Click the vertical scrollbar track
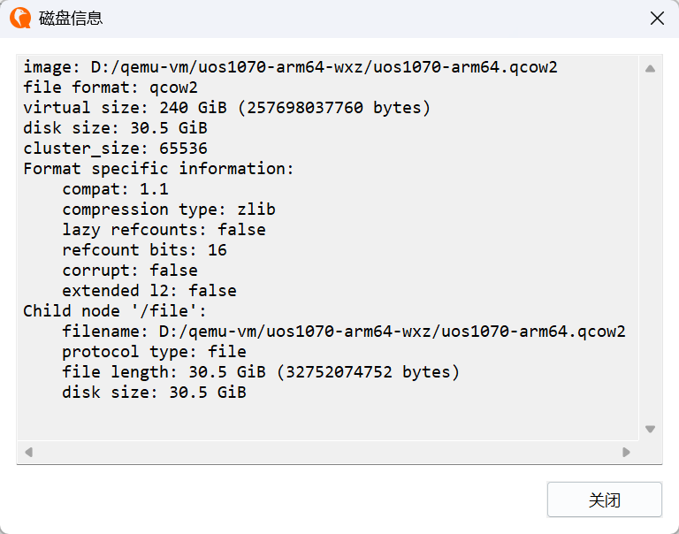Screen dimensions: 679x534 tap(650, 248)
